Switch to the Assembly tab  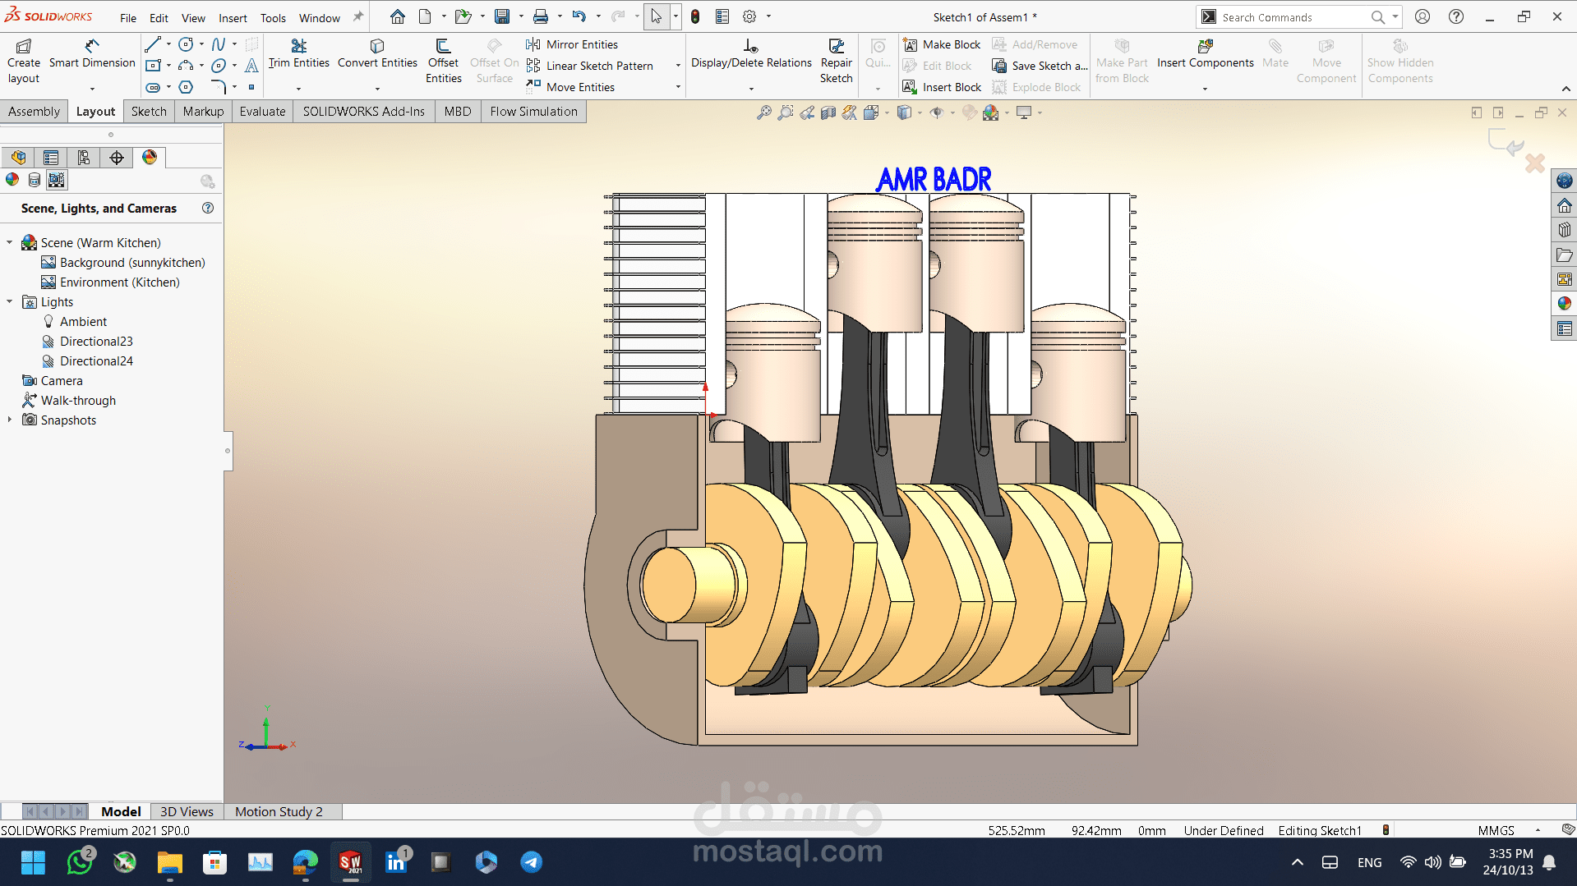[34, 112]
